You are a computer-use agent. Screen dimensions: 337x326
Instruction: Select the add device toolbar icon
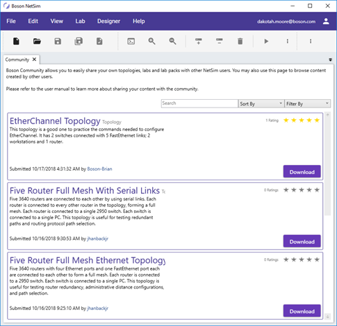[199, 42]
